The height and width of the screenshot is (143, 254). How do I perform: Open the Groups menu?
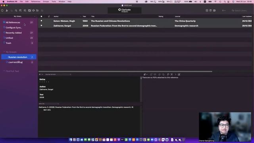(x=46, y=2)
